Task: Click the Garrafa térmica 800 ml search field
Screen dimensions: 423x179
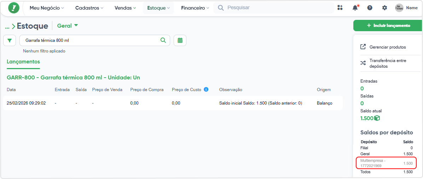Action: click(95, 40)
